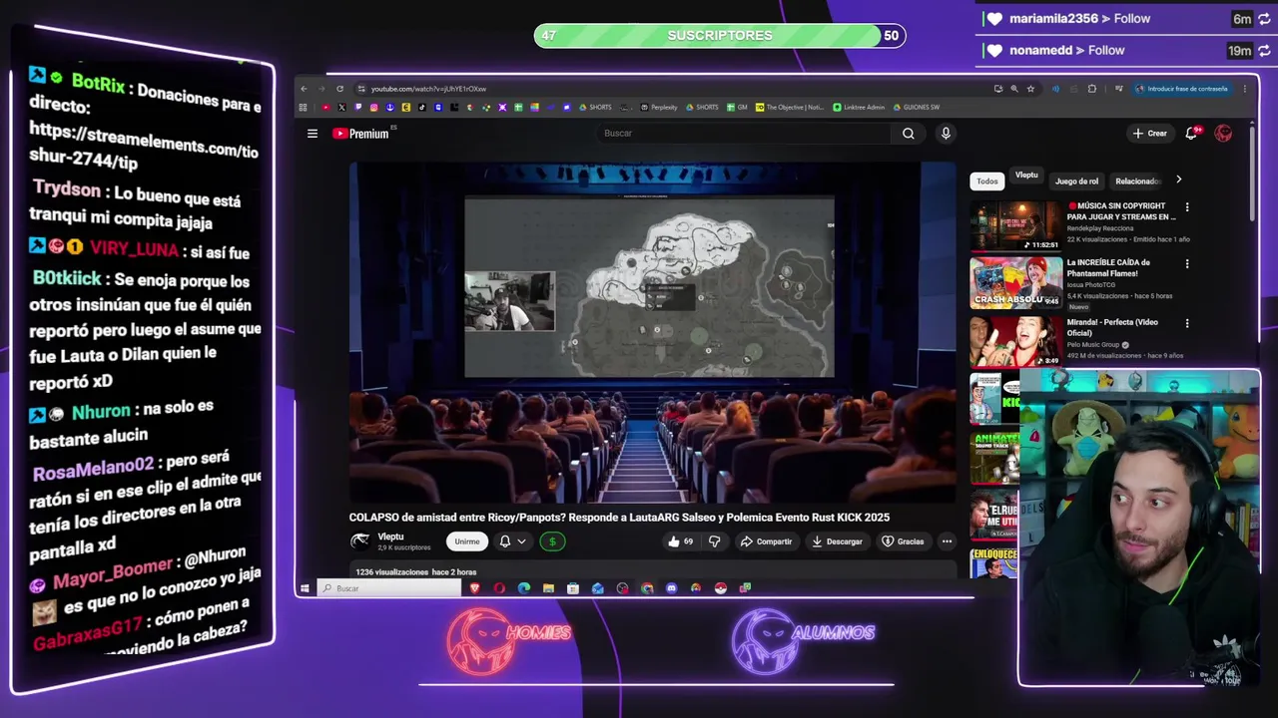Screen dimensions: 1278x718
Task: Open the account avatar menu
Action: (x=1223, y=134)
